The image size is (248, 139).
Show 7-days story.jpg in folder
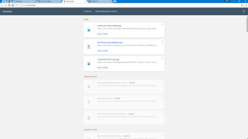click(103, 68)
